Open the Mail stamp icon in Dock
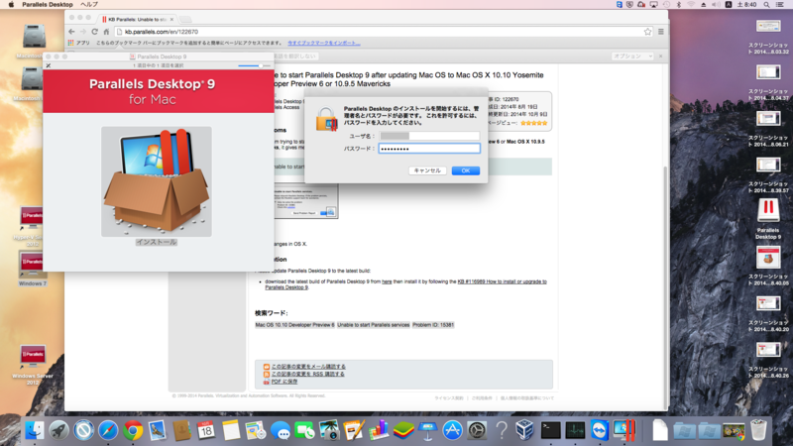 [x=158, y=430]
